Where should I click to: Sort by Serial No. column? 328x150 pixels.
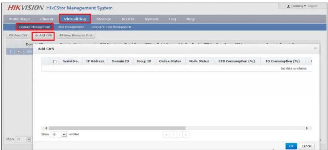[70, 61]
